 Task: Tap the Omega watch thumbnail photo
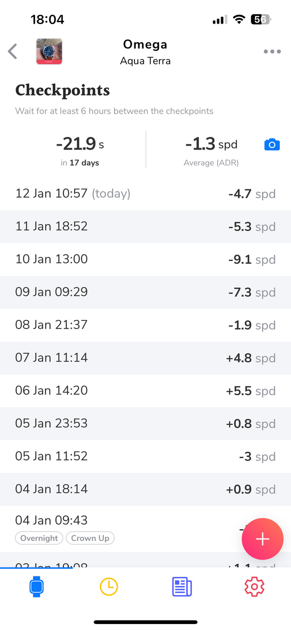click(49, 51)
